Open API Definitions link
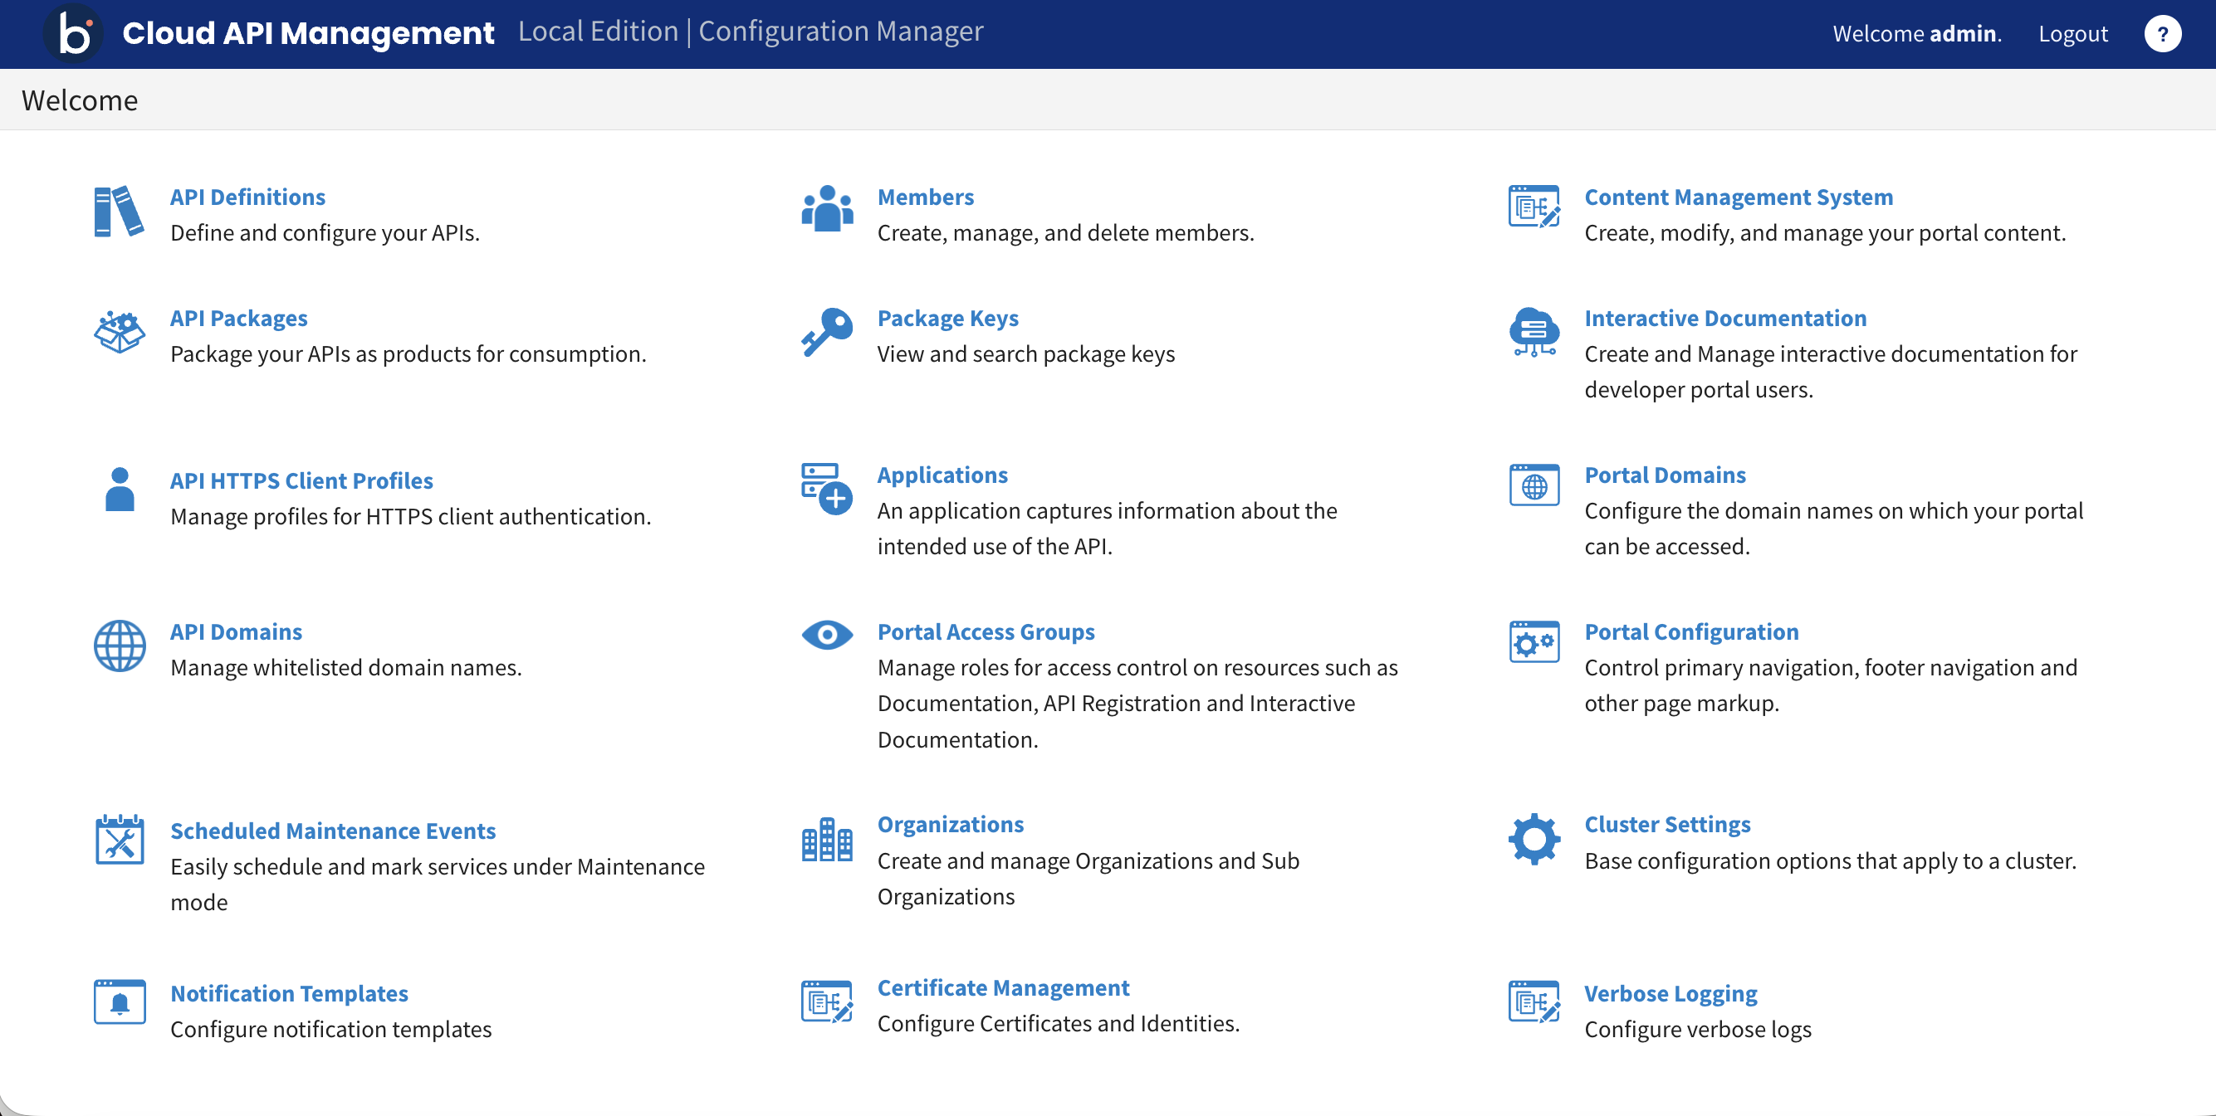This screenshot has width=2216, height=1116. 247,197
